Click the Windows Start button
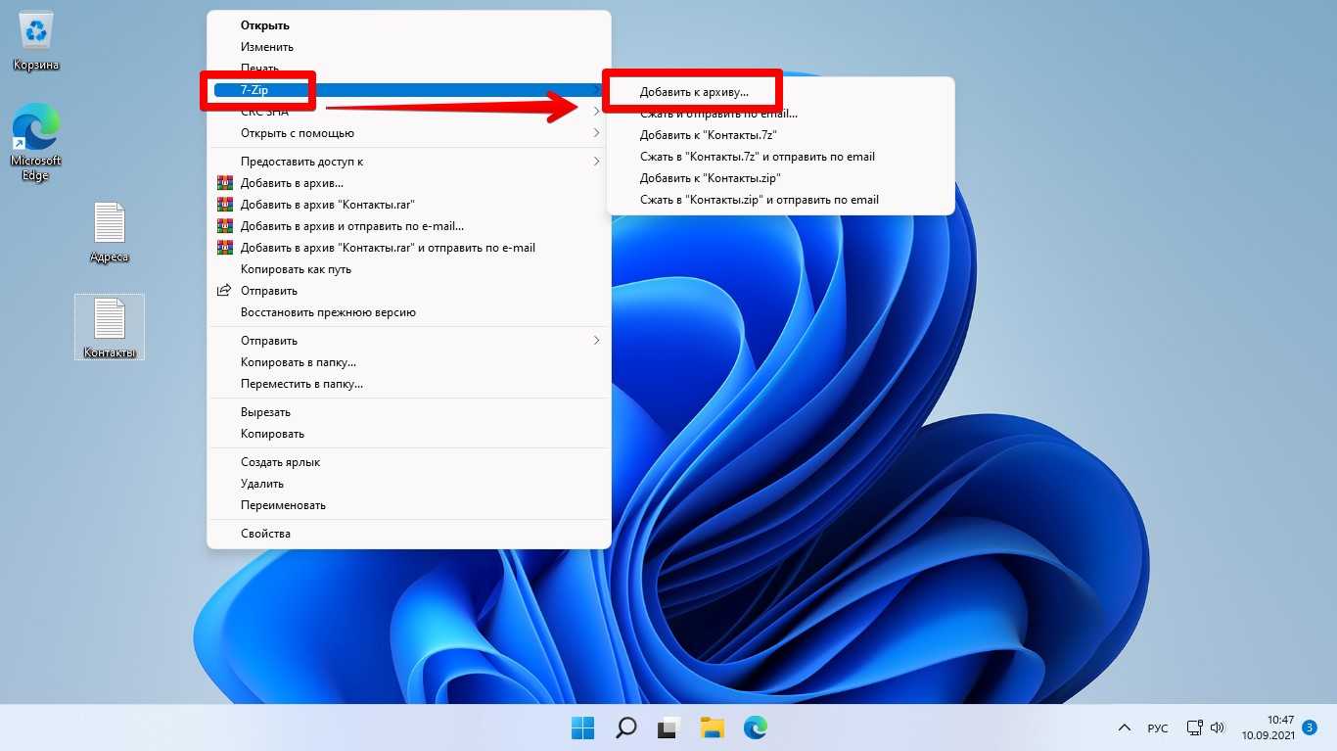This screenshot has width=1337, height=751. [x=582, y=728]
